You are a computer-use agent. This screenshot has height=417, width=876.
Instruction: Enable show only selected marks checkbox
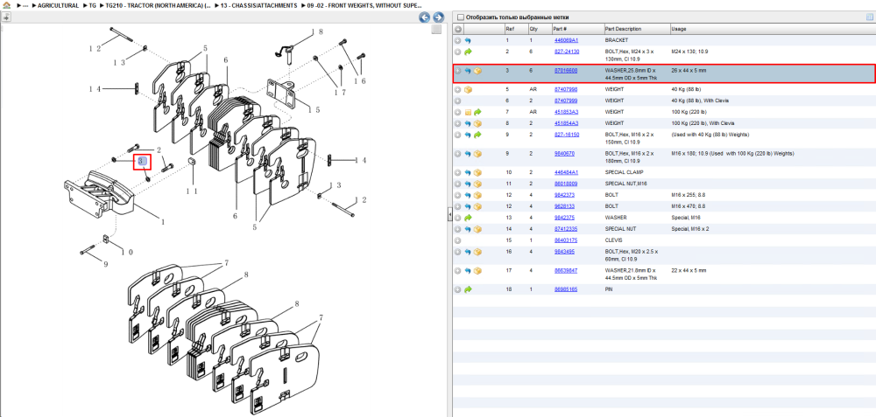(461, 17)
